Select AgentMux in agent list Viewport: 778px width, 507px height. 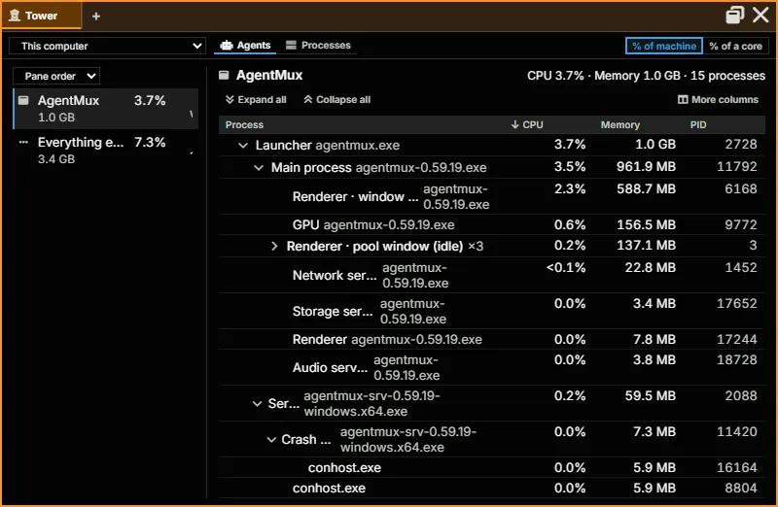coord(106,109)
